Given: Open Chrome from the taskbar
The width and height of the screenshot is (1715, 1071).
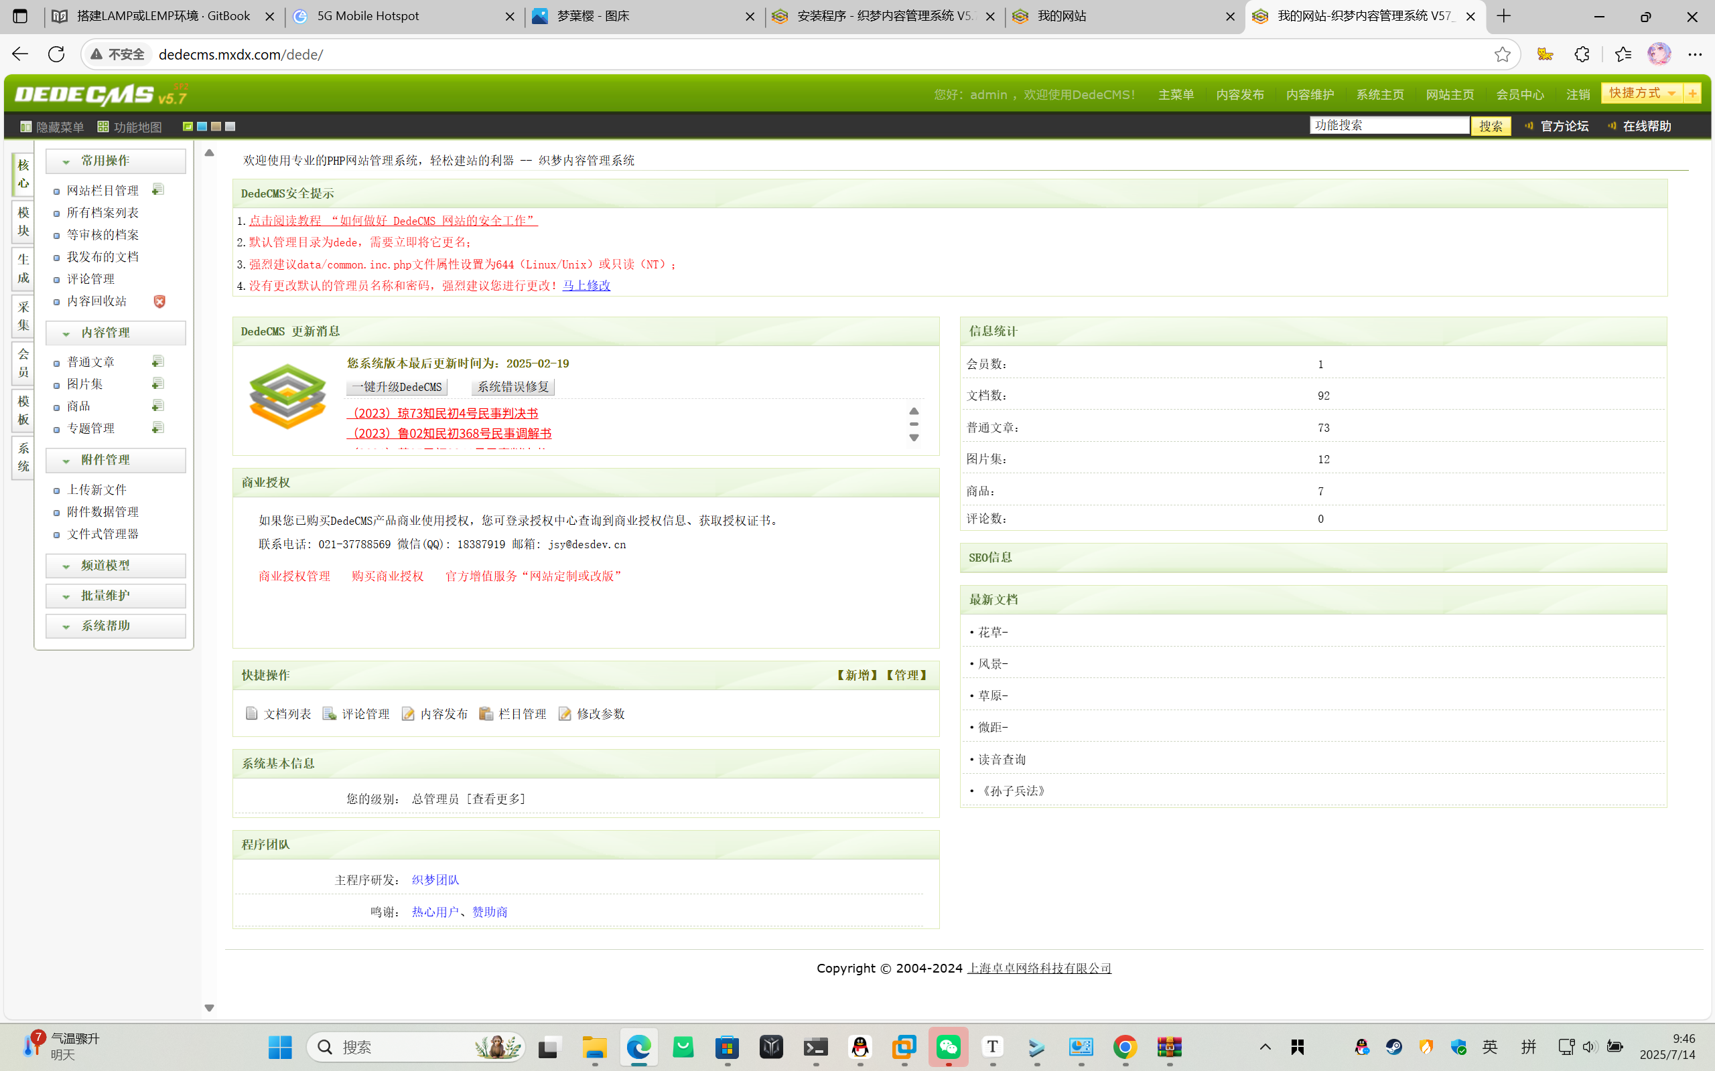Looking at the screenshot, I should tap(1125, 1047).
